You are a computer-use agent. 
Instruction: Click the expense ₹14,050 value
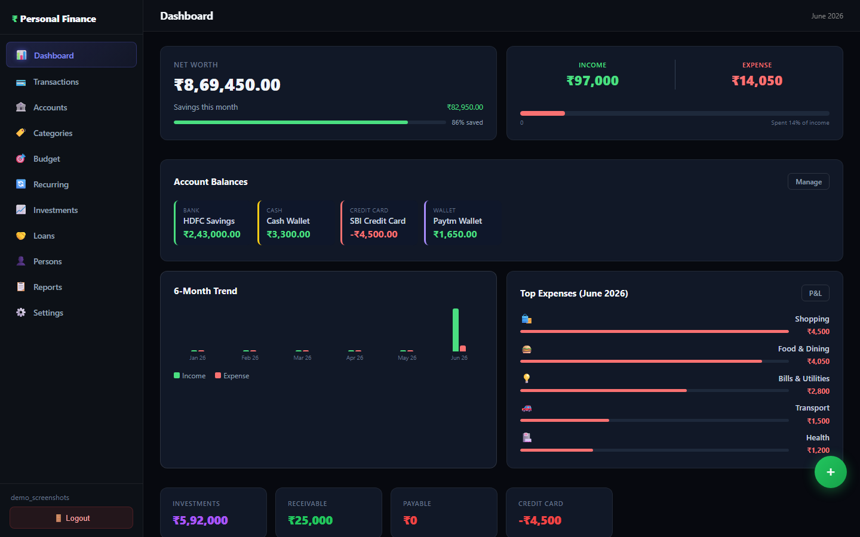[757, 81]
